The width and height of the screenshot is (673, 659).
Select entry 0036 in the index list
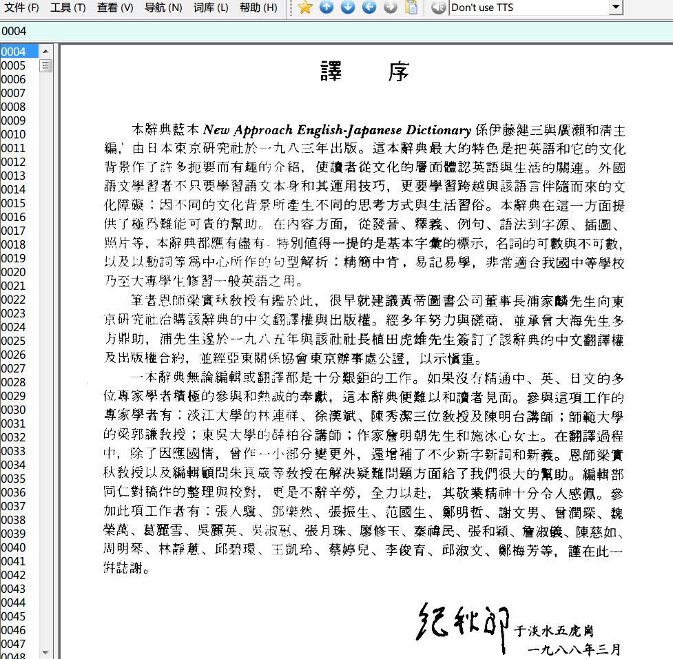19,492
